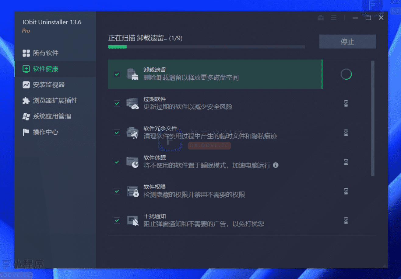Click the 软件冗余文件 cleaning icon

[132, 133]
